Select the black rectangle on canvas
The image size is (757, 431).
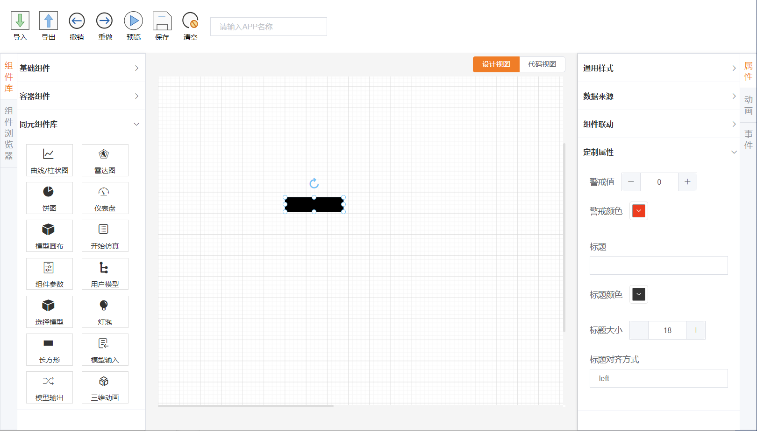pyautogui.click(x=314, y=204)
